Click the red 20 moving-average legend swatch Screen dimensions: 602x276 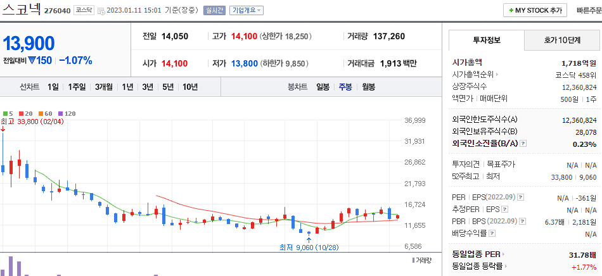point(21,113)
